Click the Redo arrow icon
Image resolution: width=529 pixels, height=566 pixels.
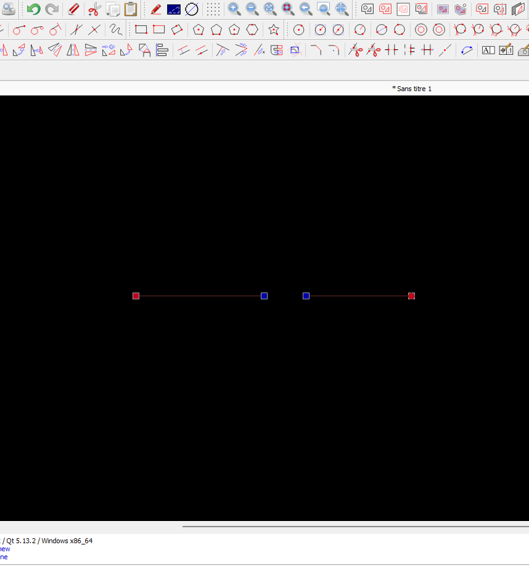52,9
